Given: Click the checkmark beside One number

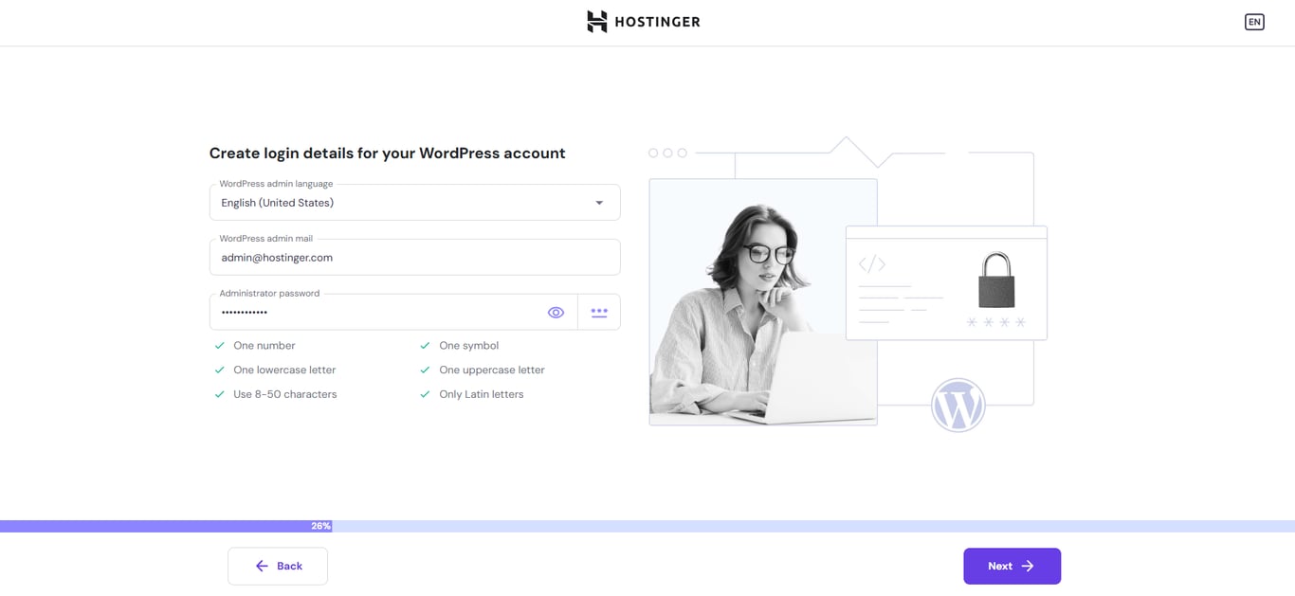Looking at the screenshot, I should tap(219, 345).
